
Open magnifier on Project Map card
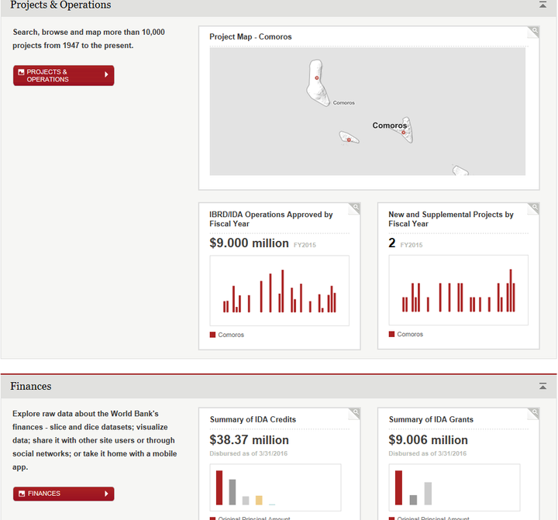533,32
